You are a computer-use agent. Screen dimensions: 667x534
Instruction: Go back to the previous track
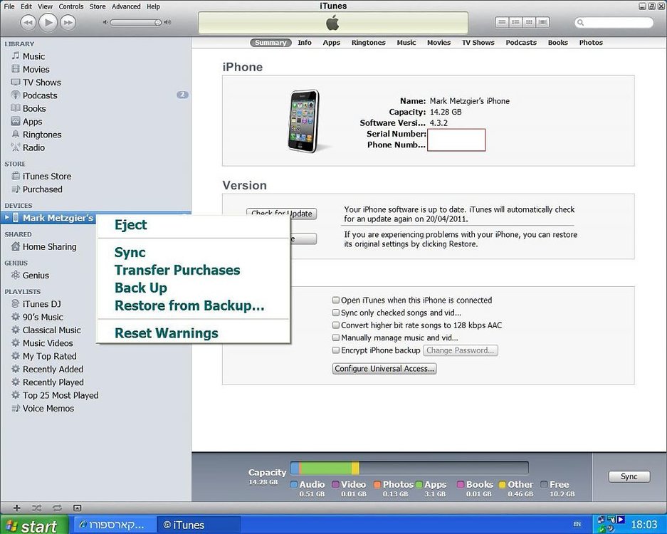tap(28, 23)
